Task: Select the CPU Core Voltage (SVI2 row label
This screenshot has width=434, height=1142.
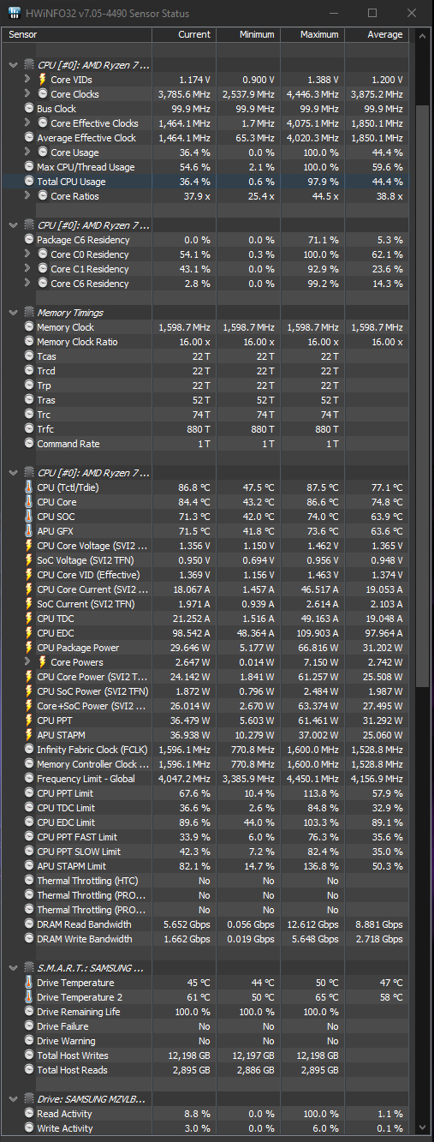Action: coord(92,546)
